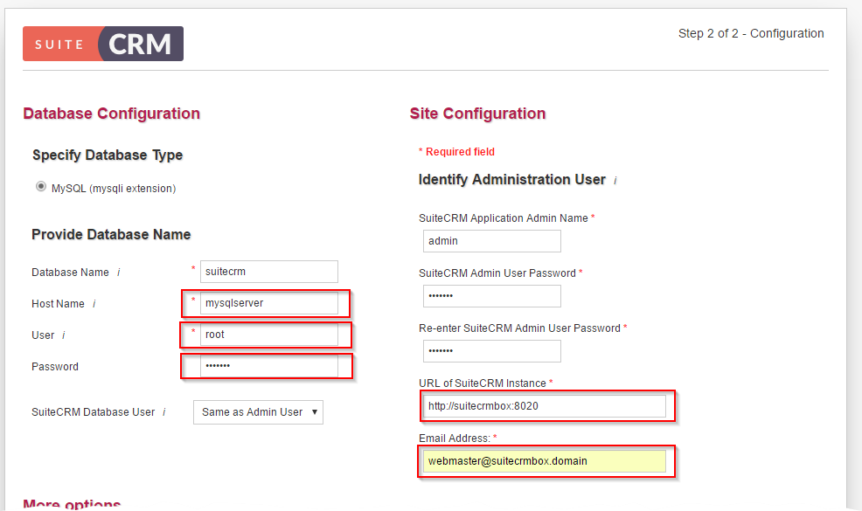The height and width of the screenshot is (511, 862).
Task: Click the SuiteCRM Application Admin Name label
Action: (503, 218)
